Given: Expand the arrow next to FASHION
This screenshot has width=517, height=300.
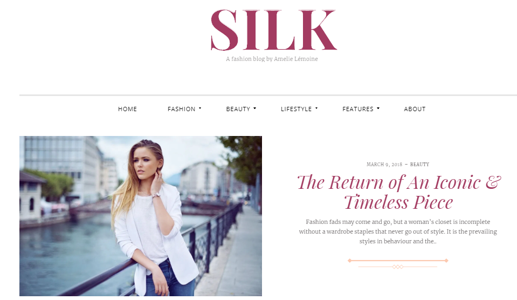Looking at the screenshot, I should click(200, 108).
